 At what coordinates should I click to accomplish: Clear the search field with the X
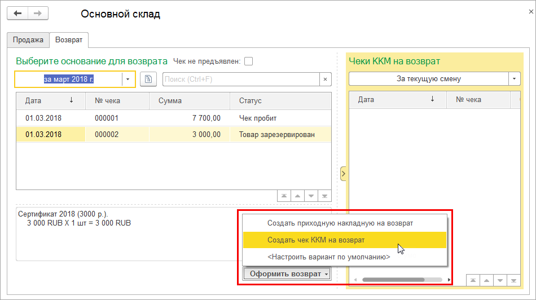[x=325, y=80]
